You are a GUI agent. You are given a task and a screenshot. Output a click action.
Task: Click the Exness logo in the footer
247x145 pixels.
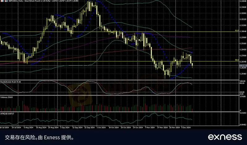(x=225, y=137)
